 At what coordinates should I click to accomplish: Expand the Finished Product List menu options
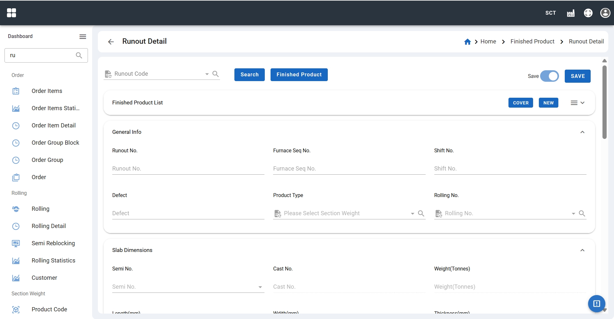point(578,103)
